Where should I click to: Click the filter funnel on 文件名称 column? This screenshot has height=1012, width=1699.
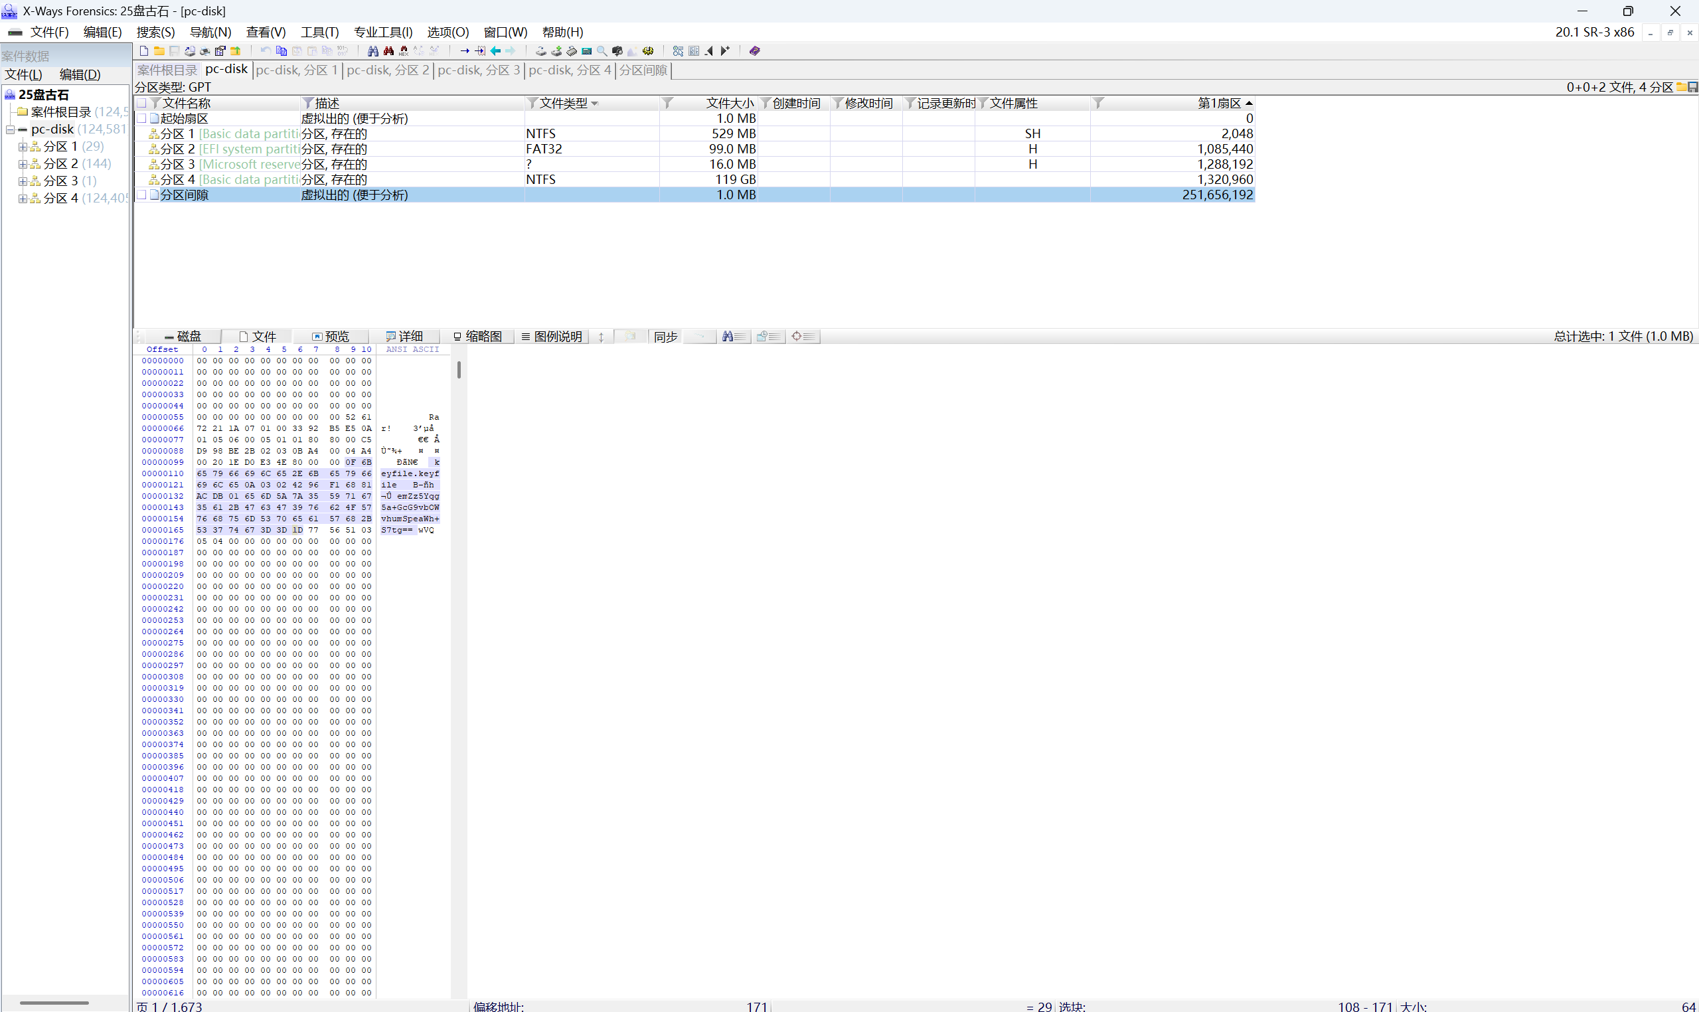[x=155, y=103]
